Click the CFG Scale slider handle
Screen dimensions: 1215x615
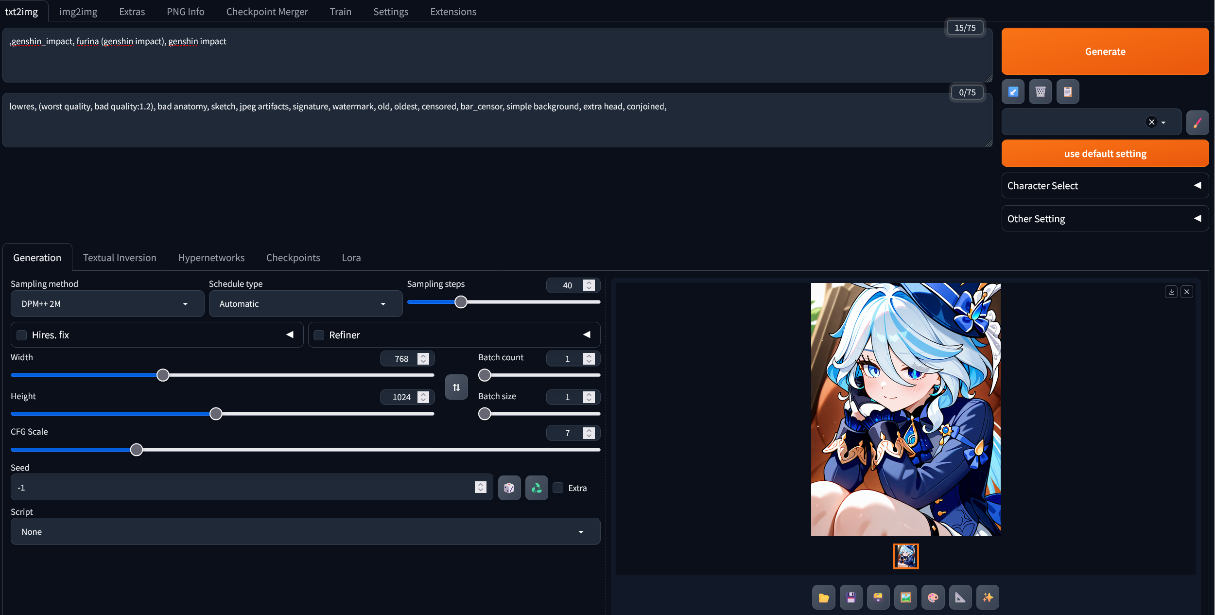137,450
